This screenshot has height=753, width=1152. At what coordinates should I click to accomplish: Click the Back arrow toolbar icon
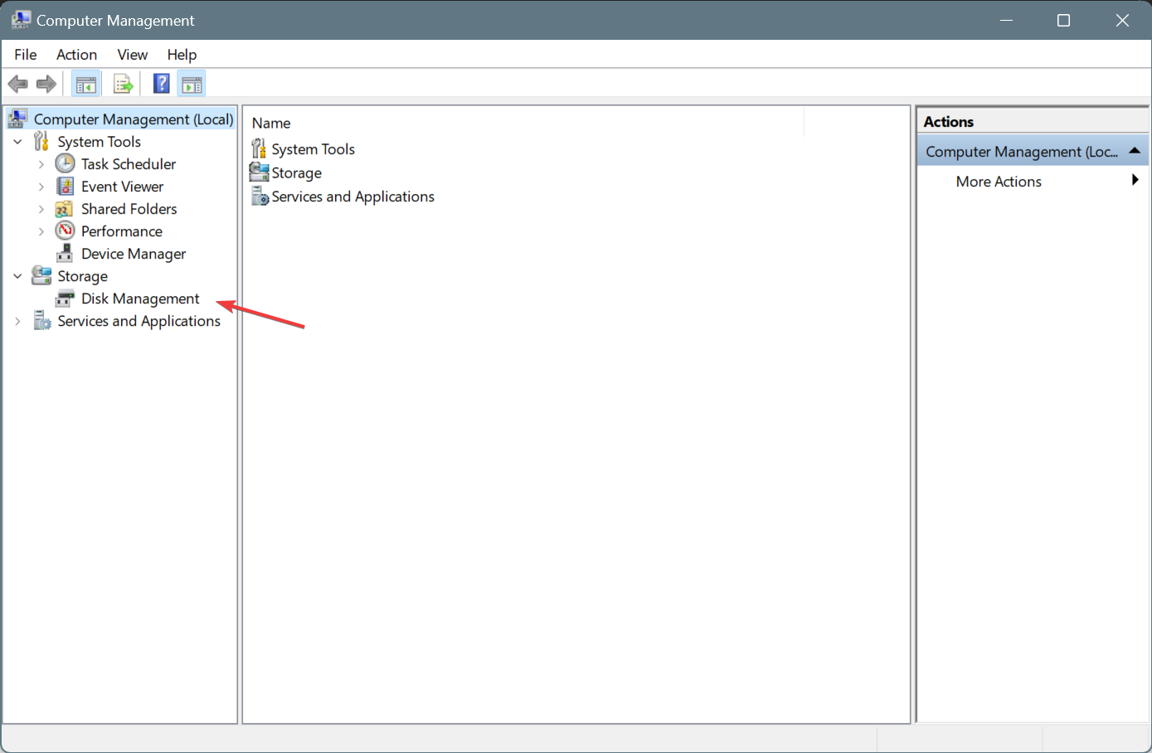(17, 84)
